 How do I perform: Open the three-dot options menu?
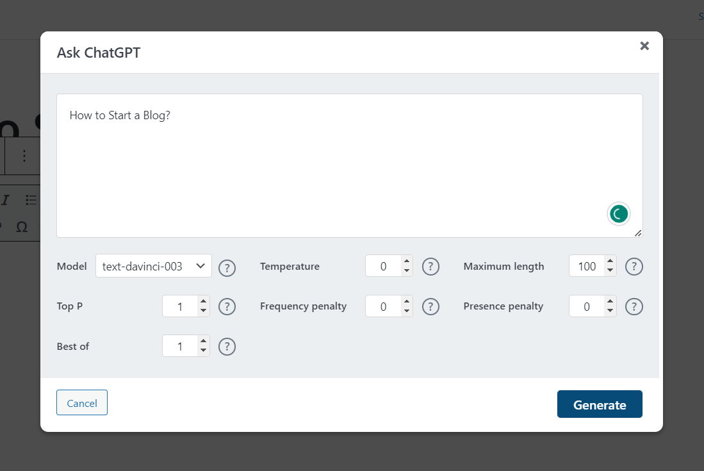(24, 156)
